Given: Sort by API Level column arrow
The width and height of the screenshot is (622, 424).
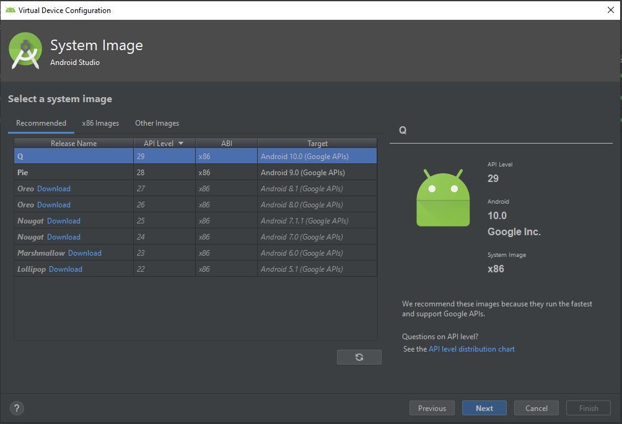Looking at the screenshot, I should [181, 144].
